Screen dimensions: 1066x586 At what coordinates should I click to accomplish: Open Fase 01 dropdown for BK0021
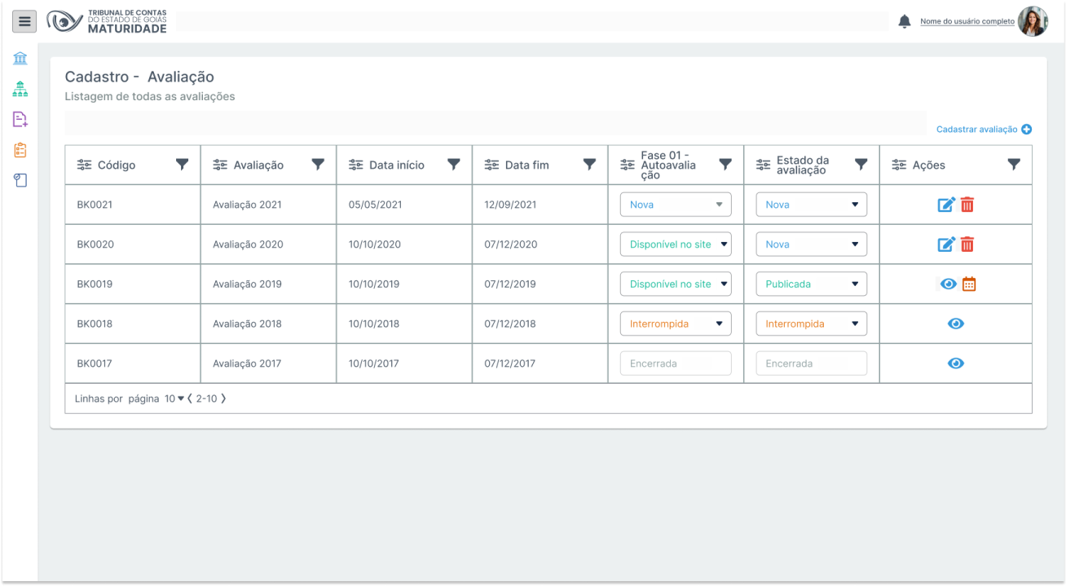[x=676, y=205]
